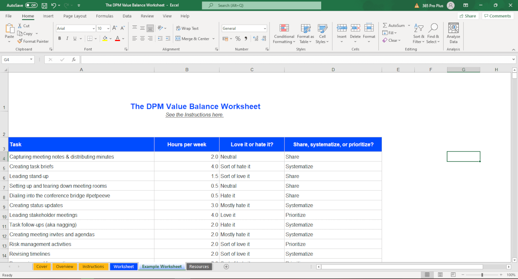Decrease font size with the small A icon
The width and height of the screenshot is (518, 279).
pos(123,28)
